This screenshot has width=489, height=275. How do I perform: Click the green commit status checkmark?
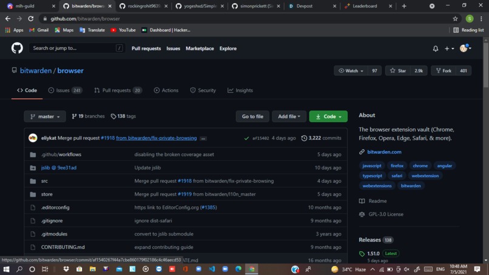[x=246, y=138]
